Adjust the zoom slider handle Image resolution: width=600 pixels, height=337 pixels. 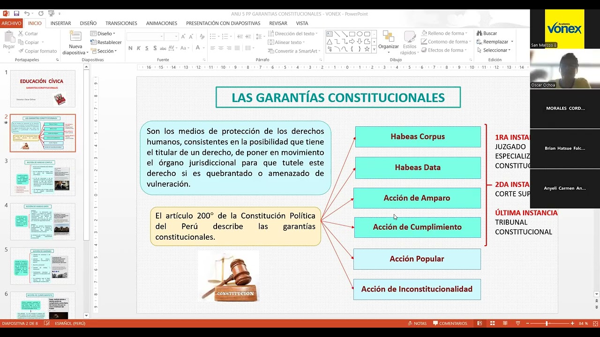click(x=547, y=323)
